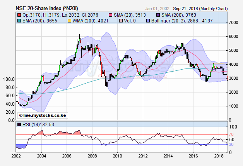Click the red OHLC price legend swatch
The height and width of the screenshot is (166, 243).
[19, 14]
